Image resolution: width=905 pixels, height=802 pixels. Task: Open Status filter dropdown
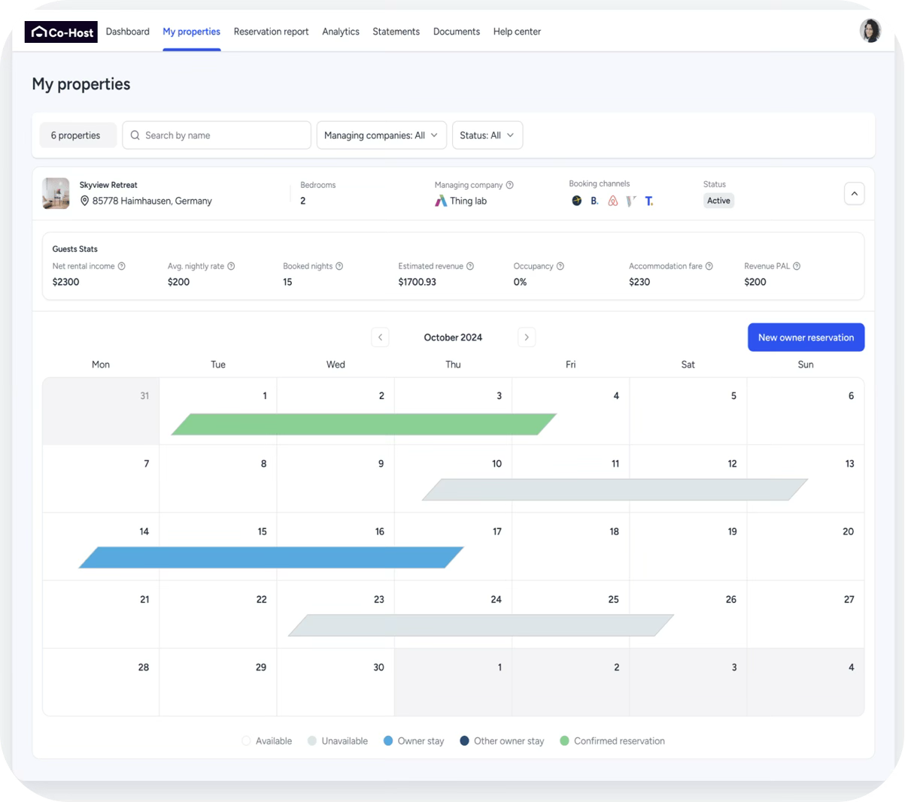point(487,135)
